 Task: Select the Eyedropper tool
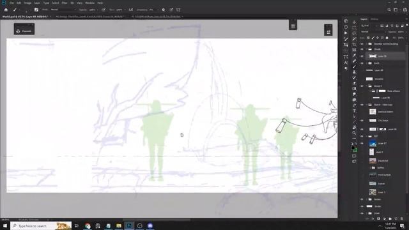click(354, 56)
